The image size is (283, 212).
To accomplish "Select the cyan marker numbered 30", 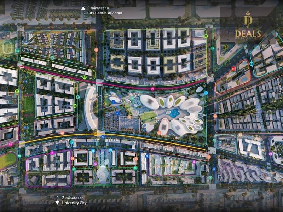I will pyautogui.click(x=251, y=64).
